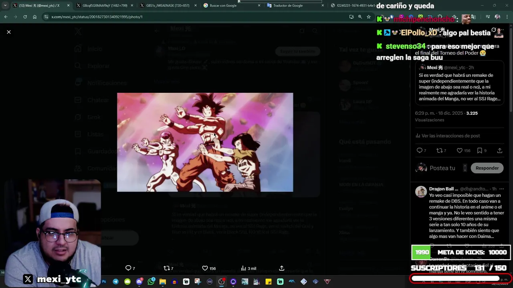Open the post timestamp '6:29 p. m. · 18 dic. 2025'
This screenshot has height=288, width=513.
(x=439, y=113)
